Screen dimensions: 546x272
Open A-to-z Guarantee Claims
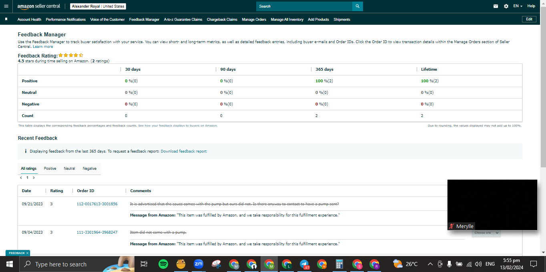click(x=183, y=19)
